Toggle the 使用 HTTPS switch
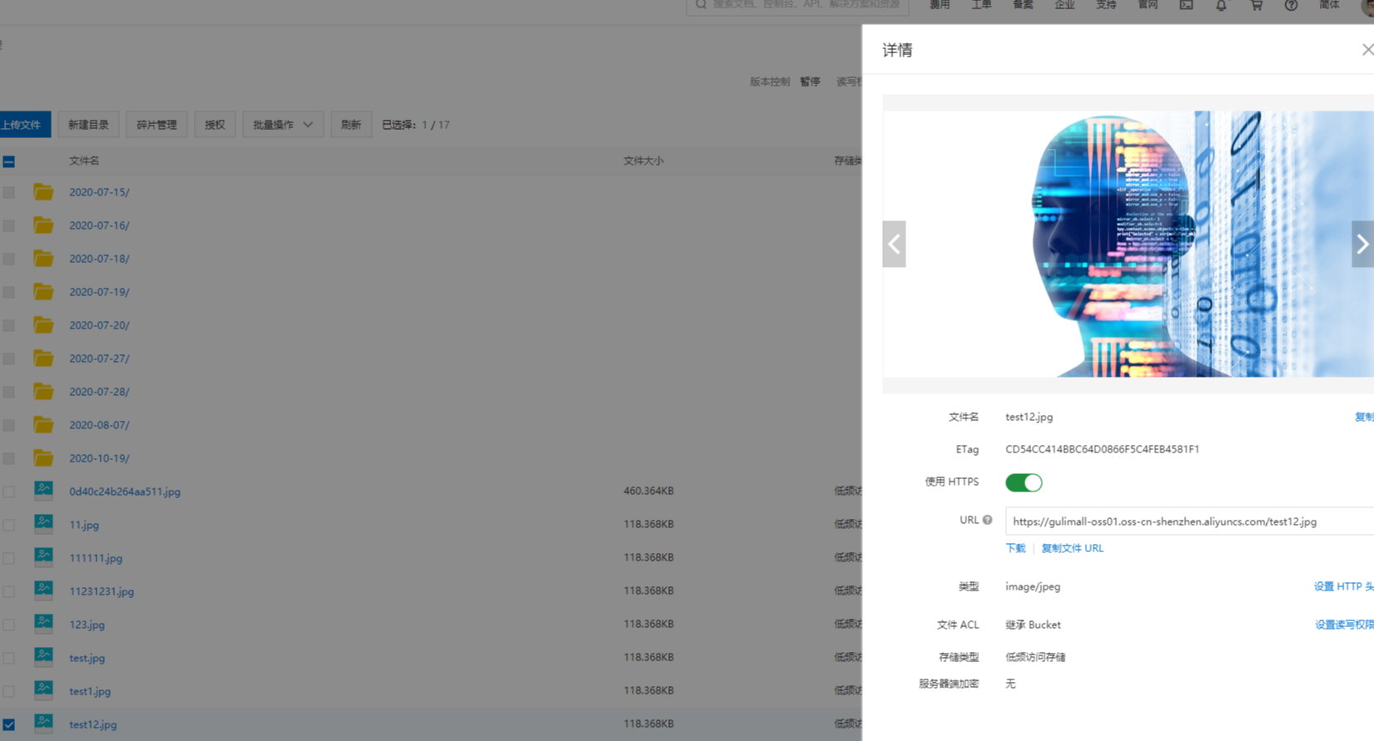This screenshot has height=741, width=1374. [x=1024, y=482]
